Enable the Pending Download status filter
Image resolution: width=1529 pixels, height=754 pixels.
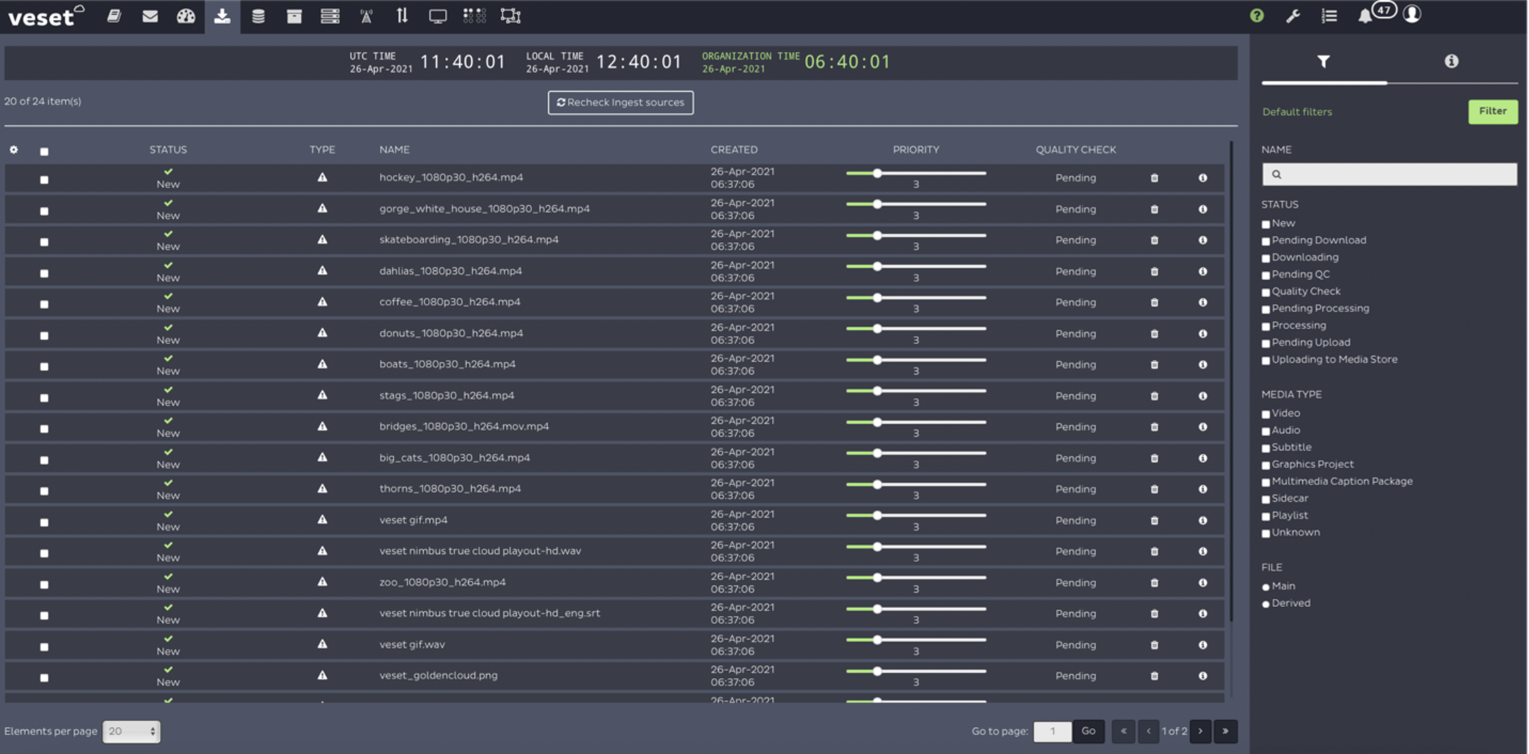pos(1266,241)
